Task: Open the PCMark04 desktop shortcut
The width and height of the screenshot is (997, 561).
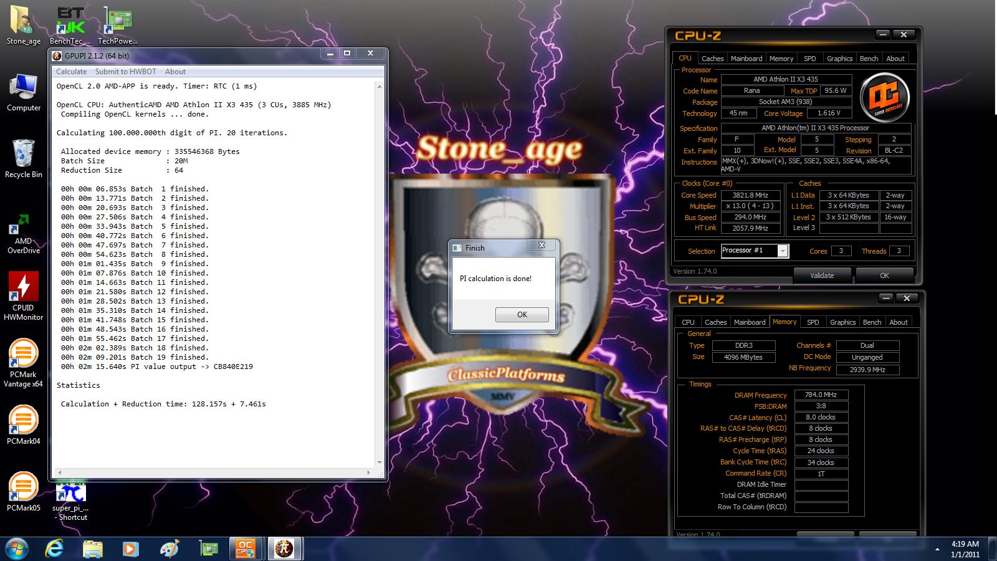Action: click(x=23, y=424)
